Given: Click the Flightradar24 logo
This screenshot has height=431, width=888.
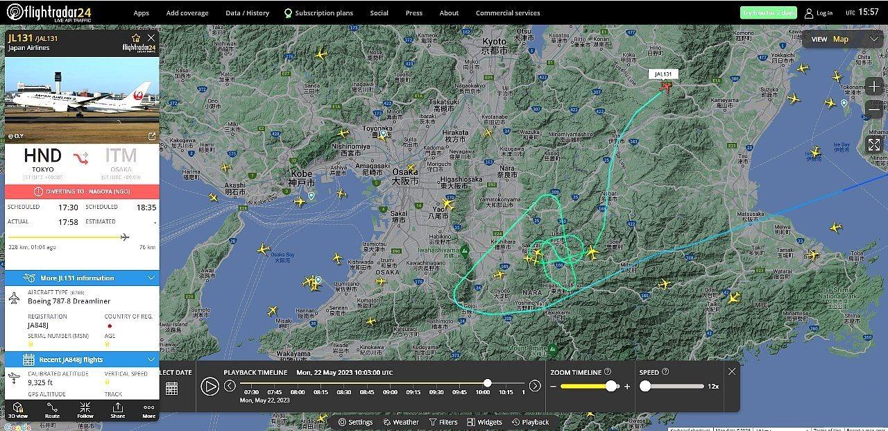Looking at the screenshot, I should 49,12.
